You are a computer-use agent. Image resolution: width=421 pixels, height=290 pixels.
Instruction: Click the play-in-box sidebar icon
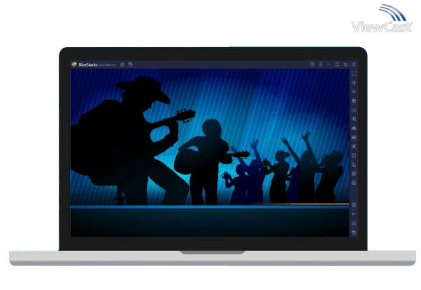coord(354,101)
